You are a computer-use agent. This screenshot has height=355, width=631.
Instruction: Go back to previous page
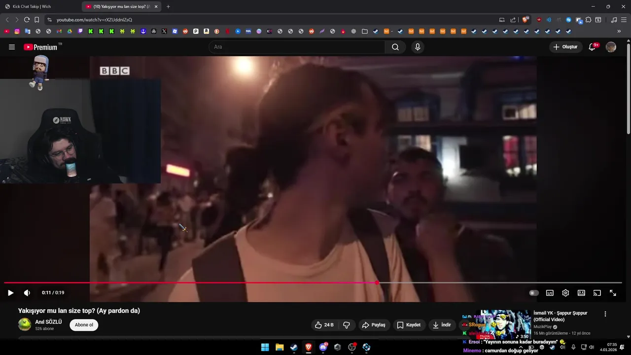pos(7,20)
